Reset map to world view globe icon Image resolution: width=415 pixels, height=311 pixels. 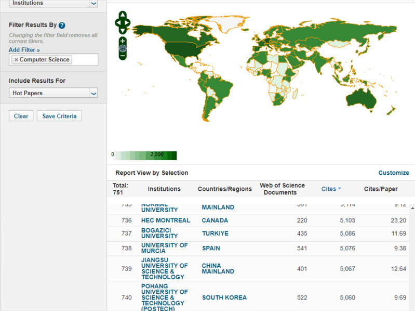tap(123, 48)
